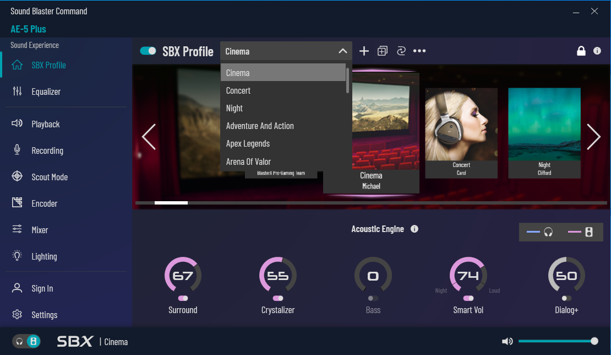Collapse the Cinema profile dropdown
Viewport: 611px width, 355px height.
(342, 51)
